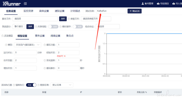Click 账号管理 link
This screenshot has height=99, width=182.
coord(149,4)
